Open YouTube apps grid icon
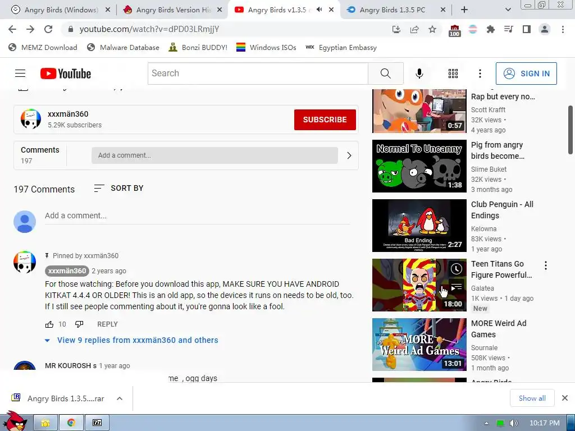575x431 pixels. point(453,74)
